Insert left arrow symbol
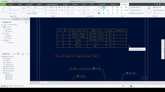This screenshot has width=165, height=92. [108, 10]
